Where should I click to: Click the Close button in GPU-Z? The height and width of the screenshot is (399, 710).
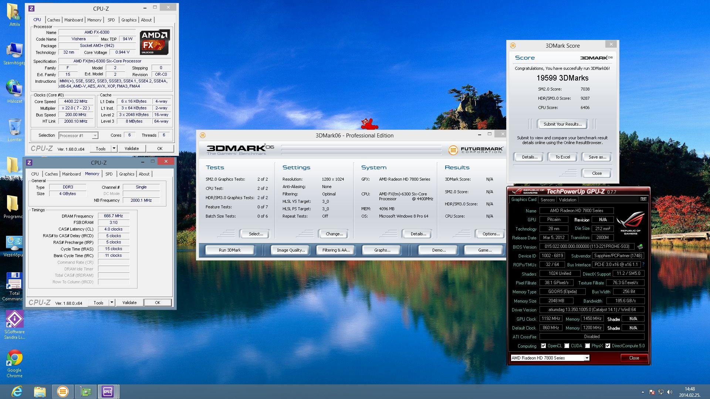pos(634,358)
